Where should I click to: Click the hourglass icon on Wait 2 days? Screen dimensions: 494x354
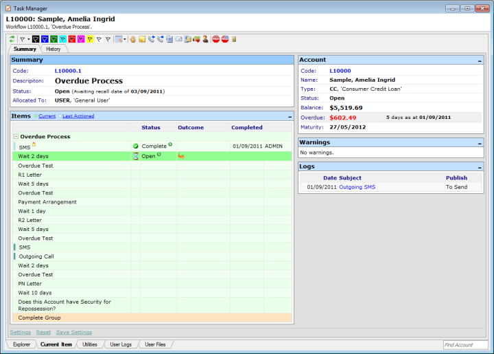coord(136,156)
